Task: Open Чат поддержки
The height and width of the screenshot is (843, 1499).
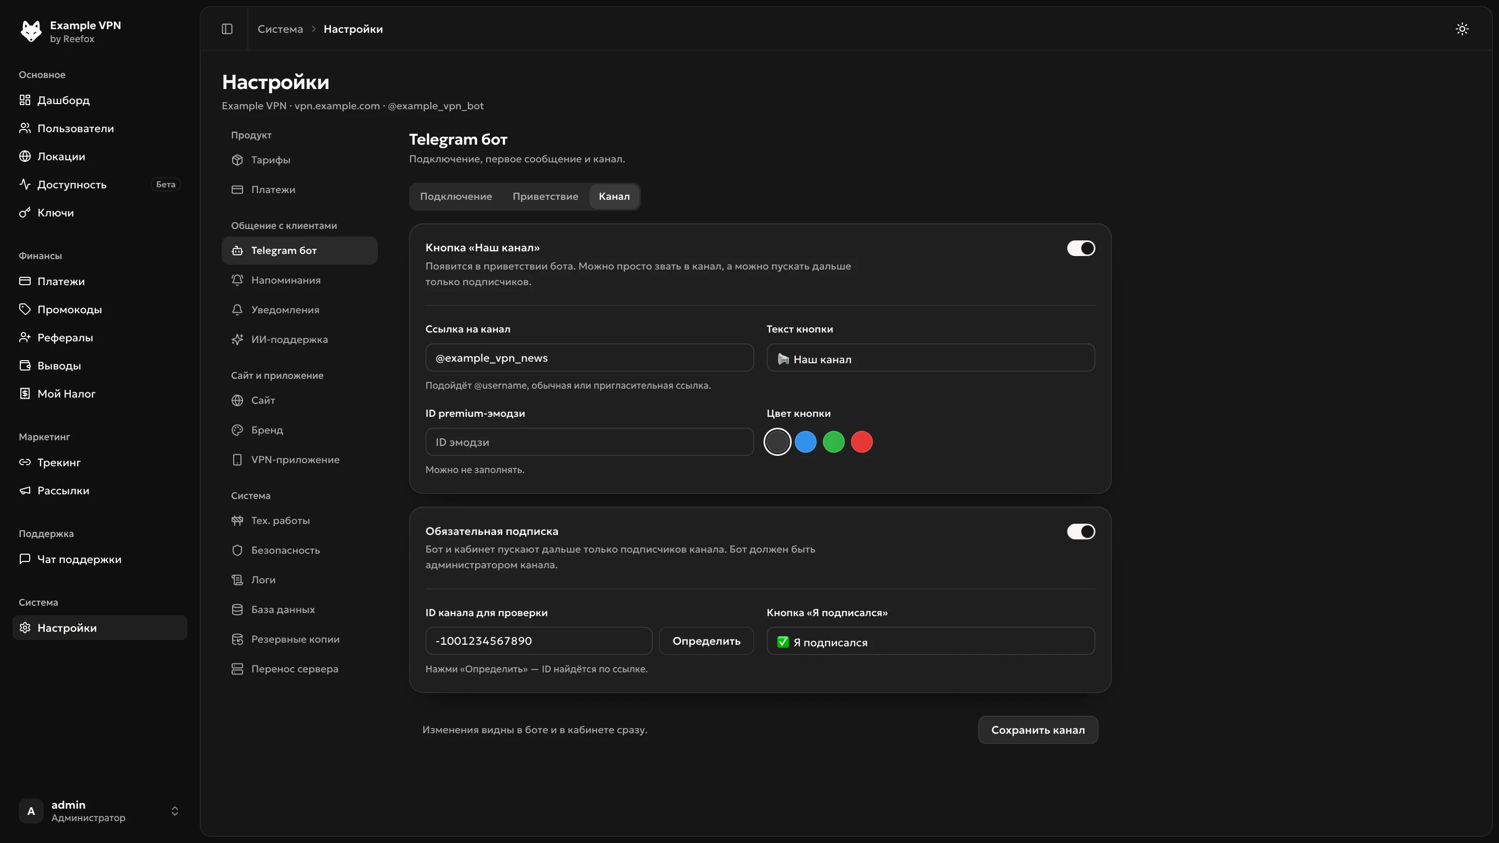Action: 99,559
